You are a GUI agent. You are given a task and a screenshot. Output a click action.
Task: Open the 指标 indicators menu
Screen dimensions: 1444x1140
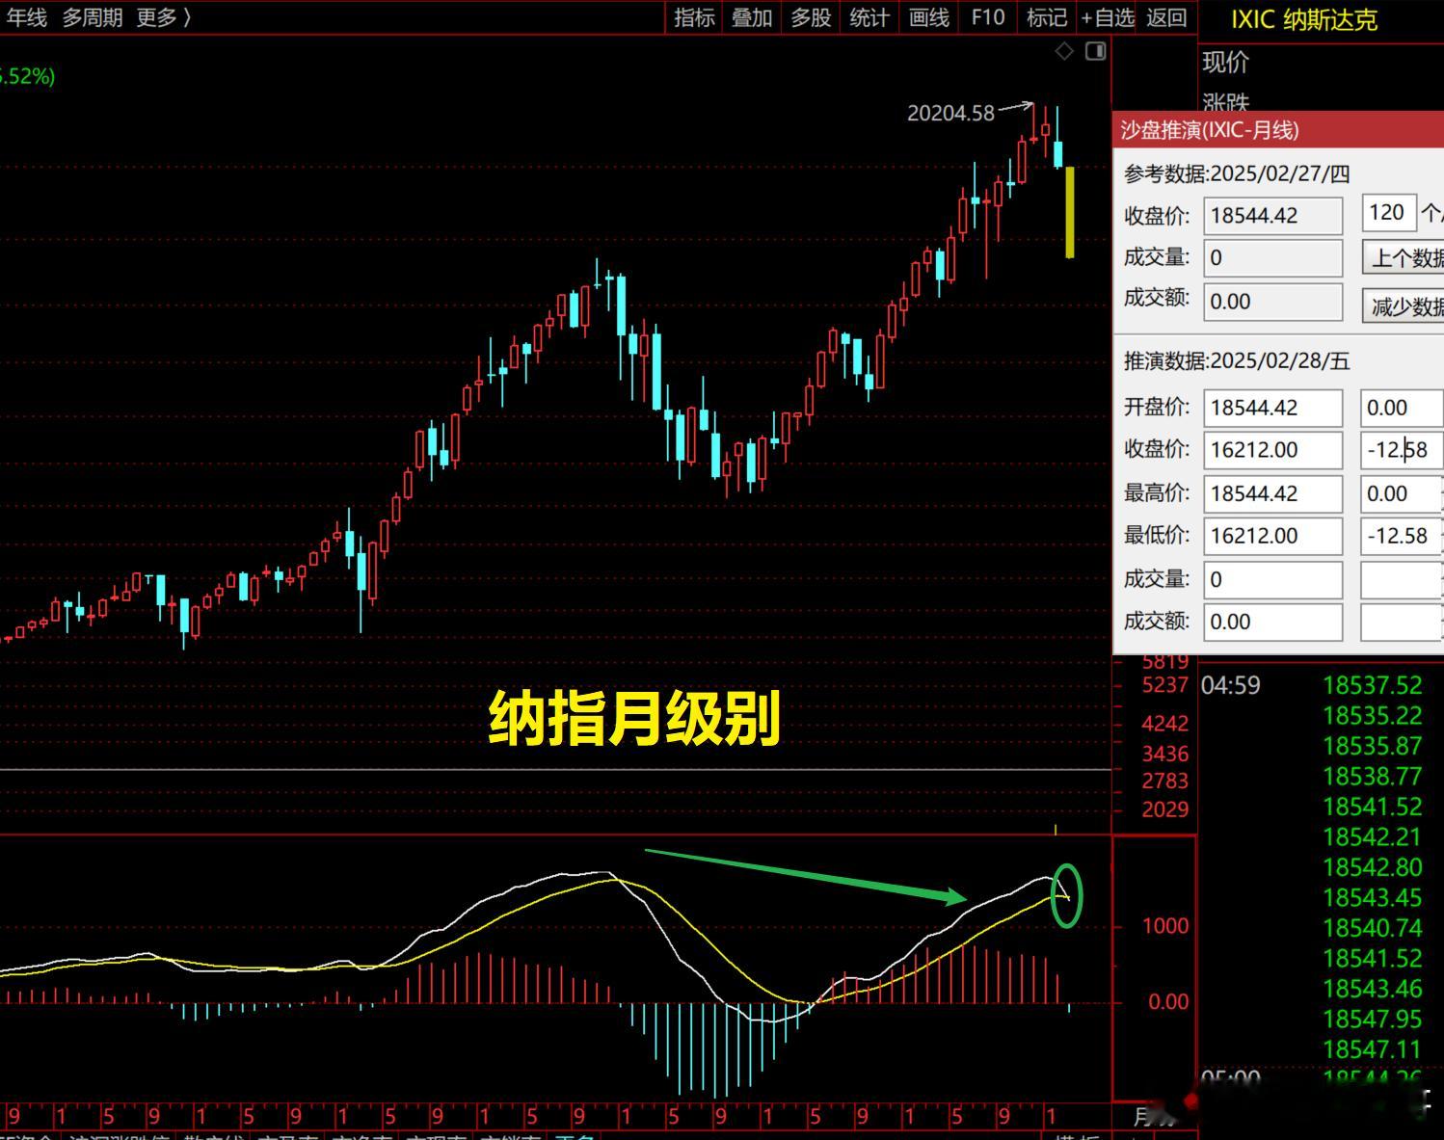click(694, 17)
